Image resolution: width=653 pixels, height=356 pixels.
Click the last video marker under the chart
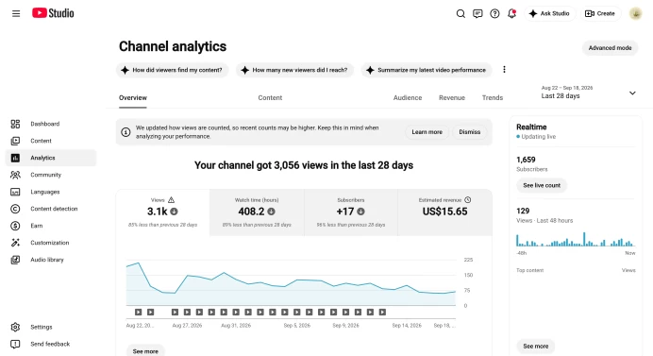[x=382, y=313]
